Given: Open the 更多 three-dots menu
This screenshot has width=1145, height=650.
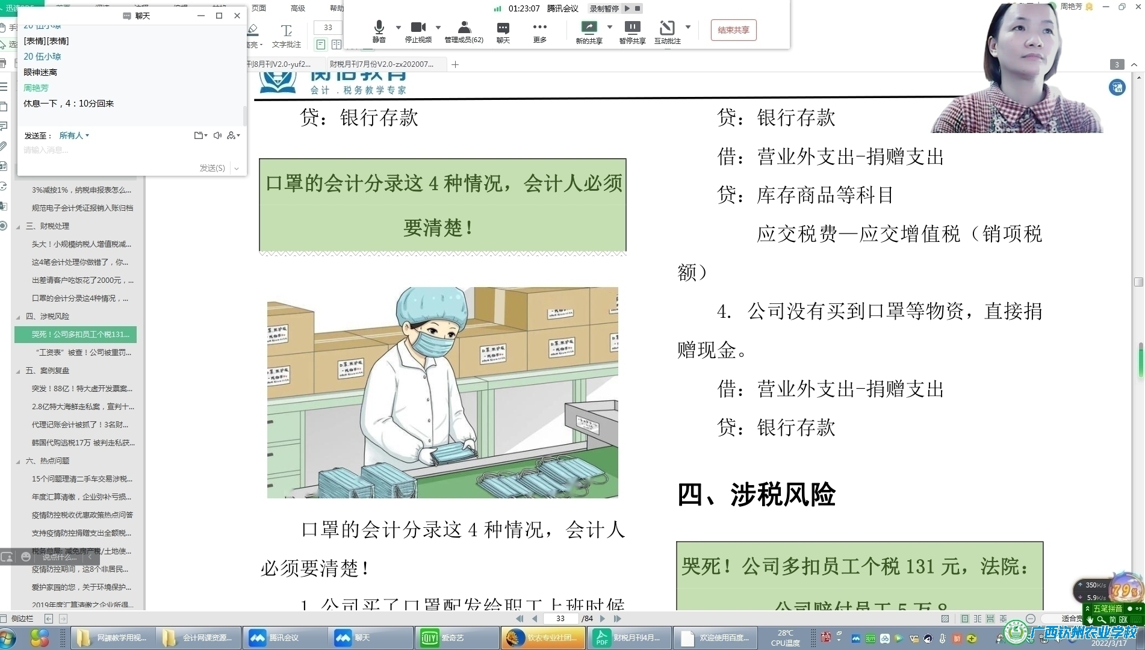Looking at the screenshot, I should [x=539, y=31].
